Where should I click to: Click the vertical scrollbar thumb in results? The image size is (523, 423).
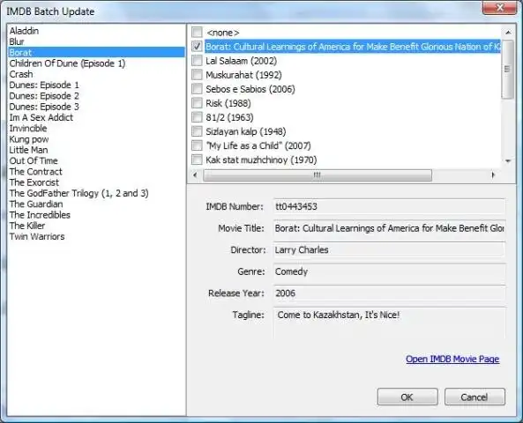(x=508, y=70)
